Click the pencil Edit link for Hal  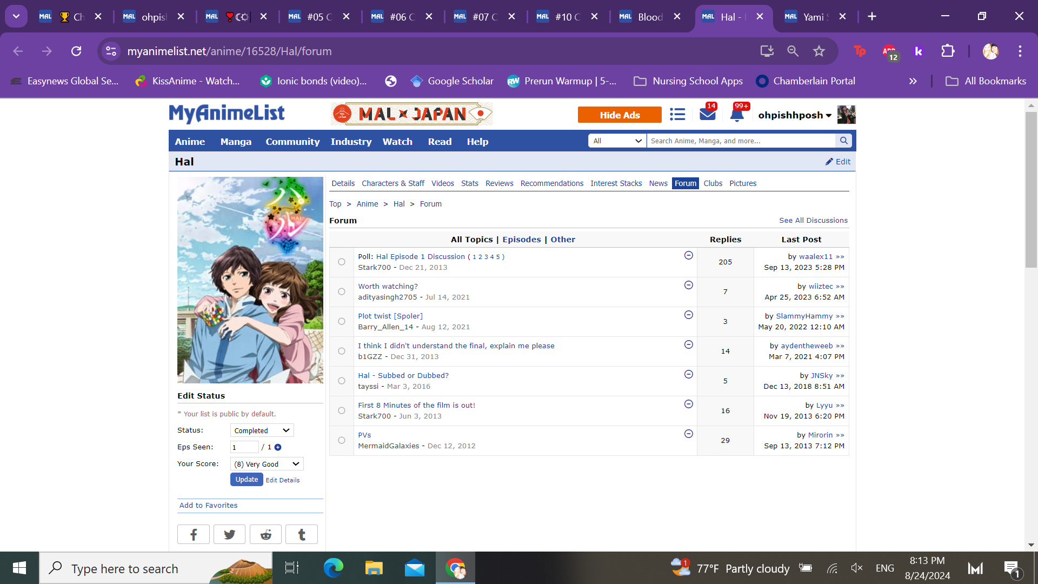click(838, 162)
